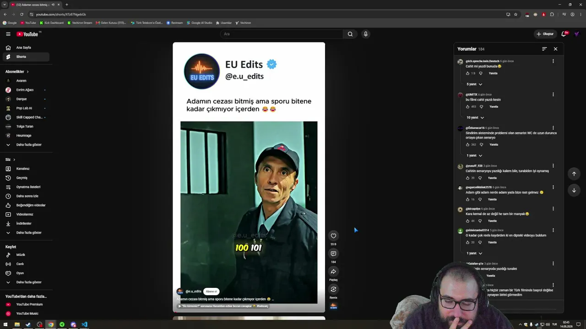
Task: Open the Chrome extensions puzzle icon
Action: point(552,14)
